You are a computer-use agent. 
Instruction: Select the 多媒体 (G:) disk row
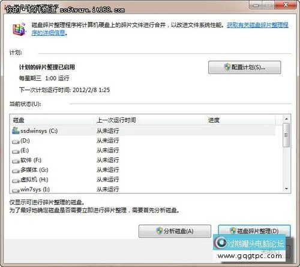click(143, 170)
